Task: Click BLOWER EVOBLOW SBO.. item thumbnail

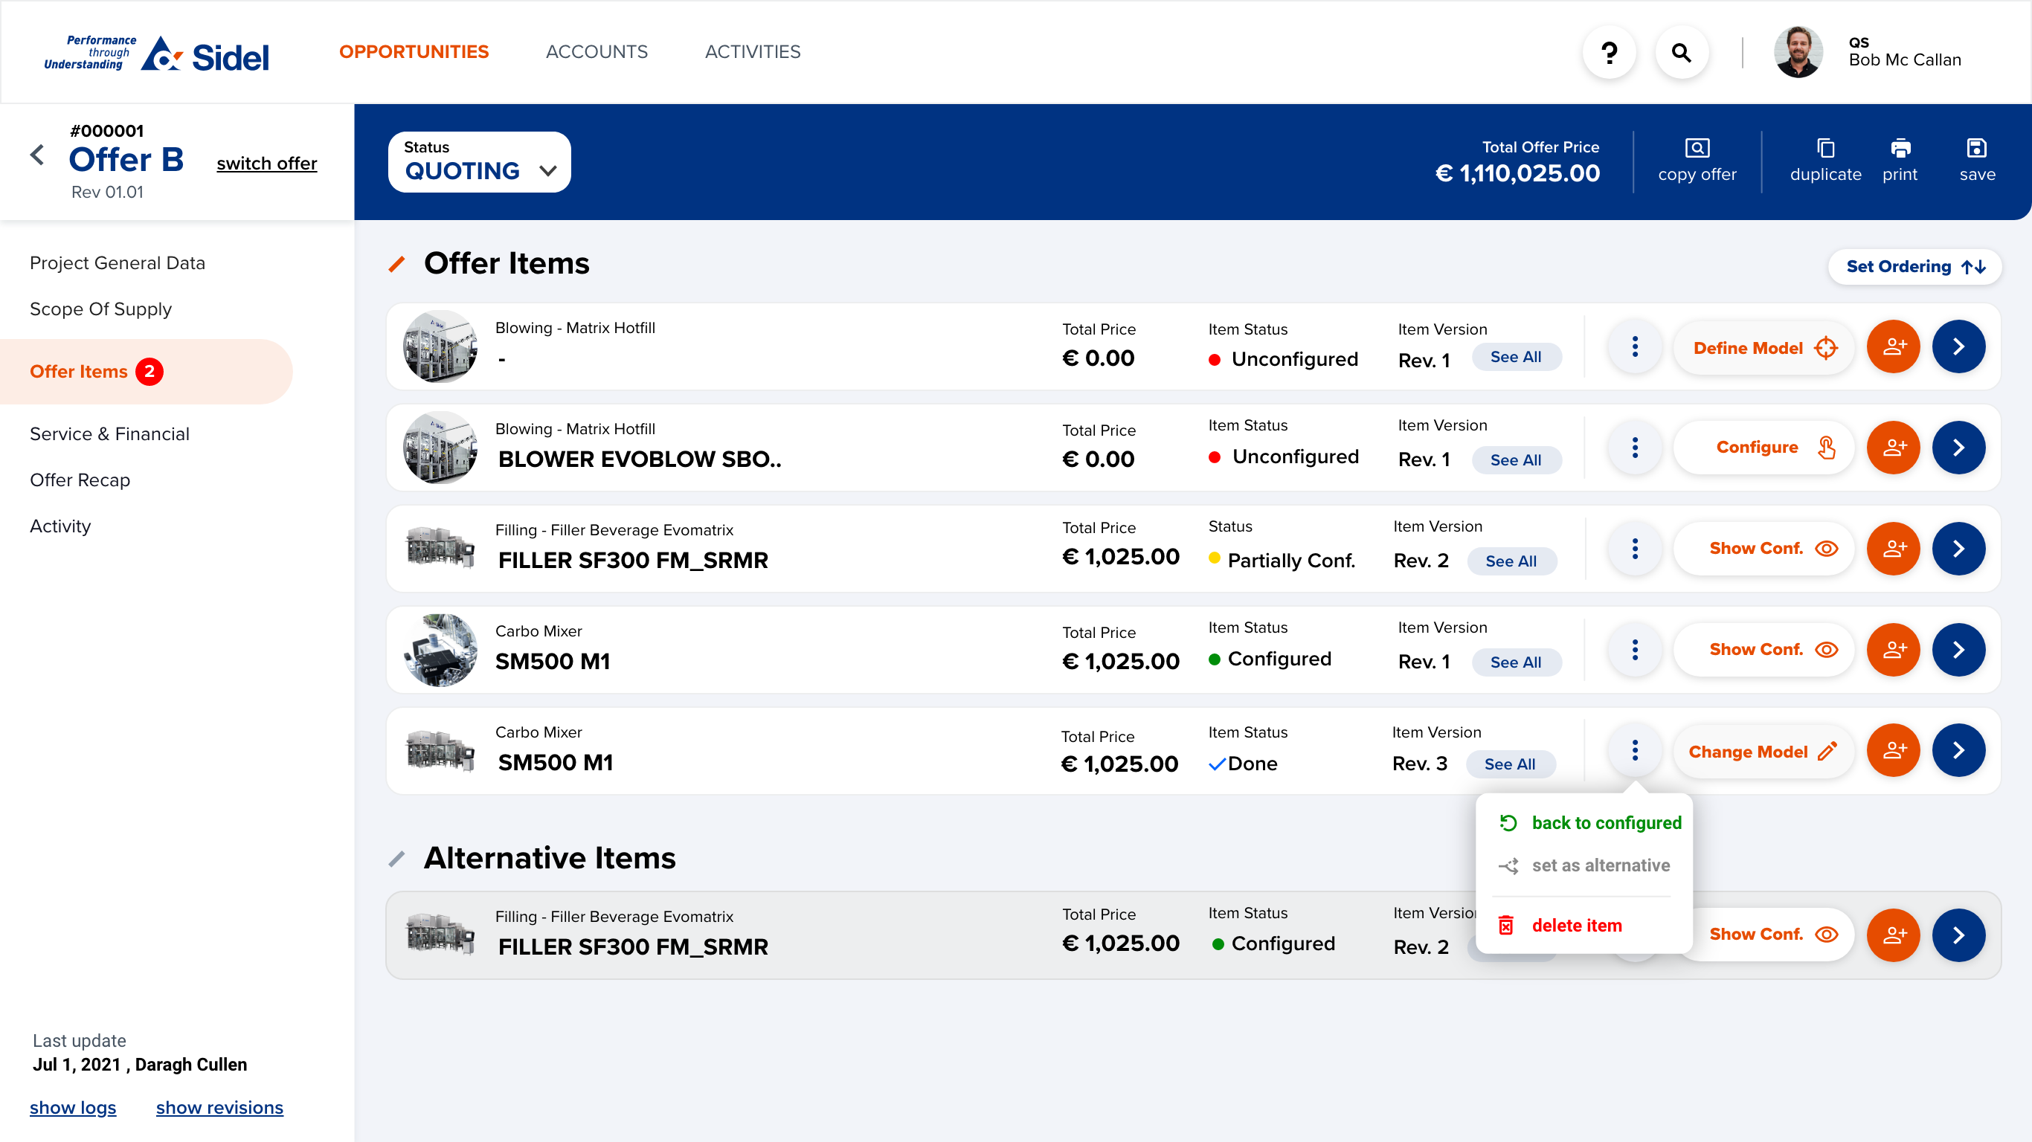Action: (x=440, y=447)
